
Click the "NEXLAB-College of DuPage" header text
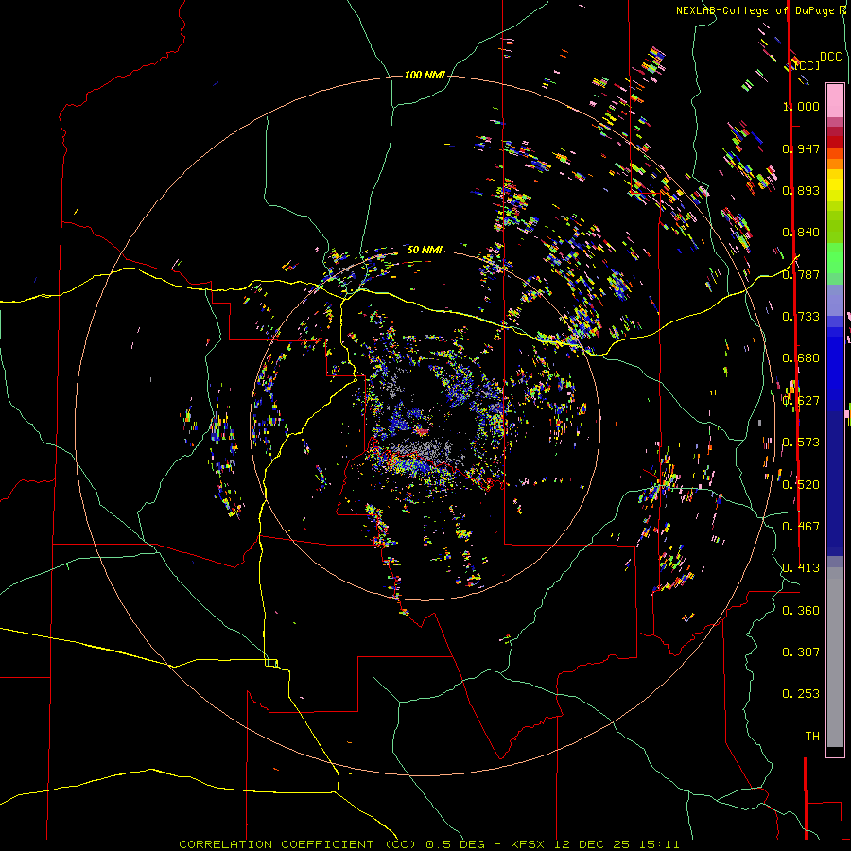[x=756, y=10]
